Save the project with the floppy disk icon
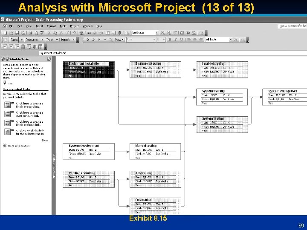The image size is (307, 230). (17, 33)
